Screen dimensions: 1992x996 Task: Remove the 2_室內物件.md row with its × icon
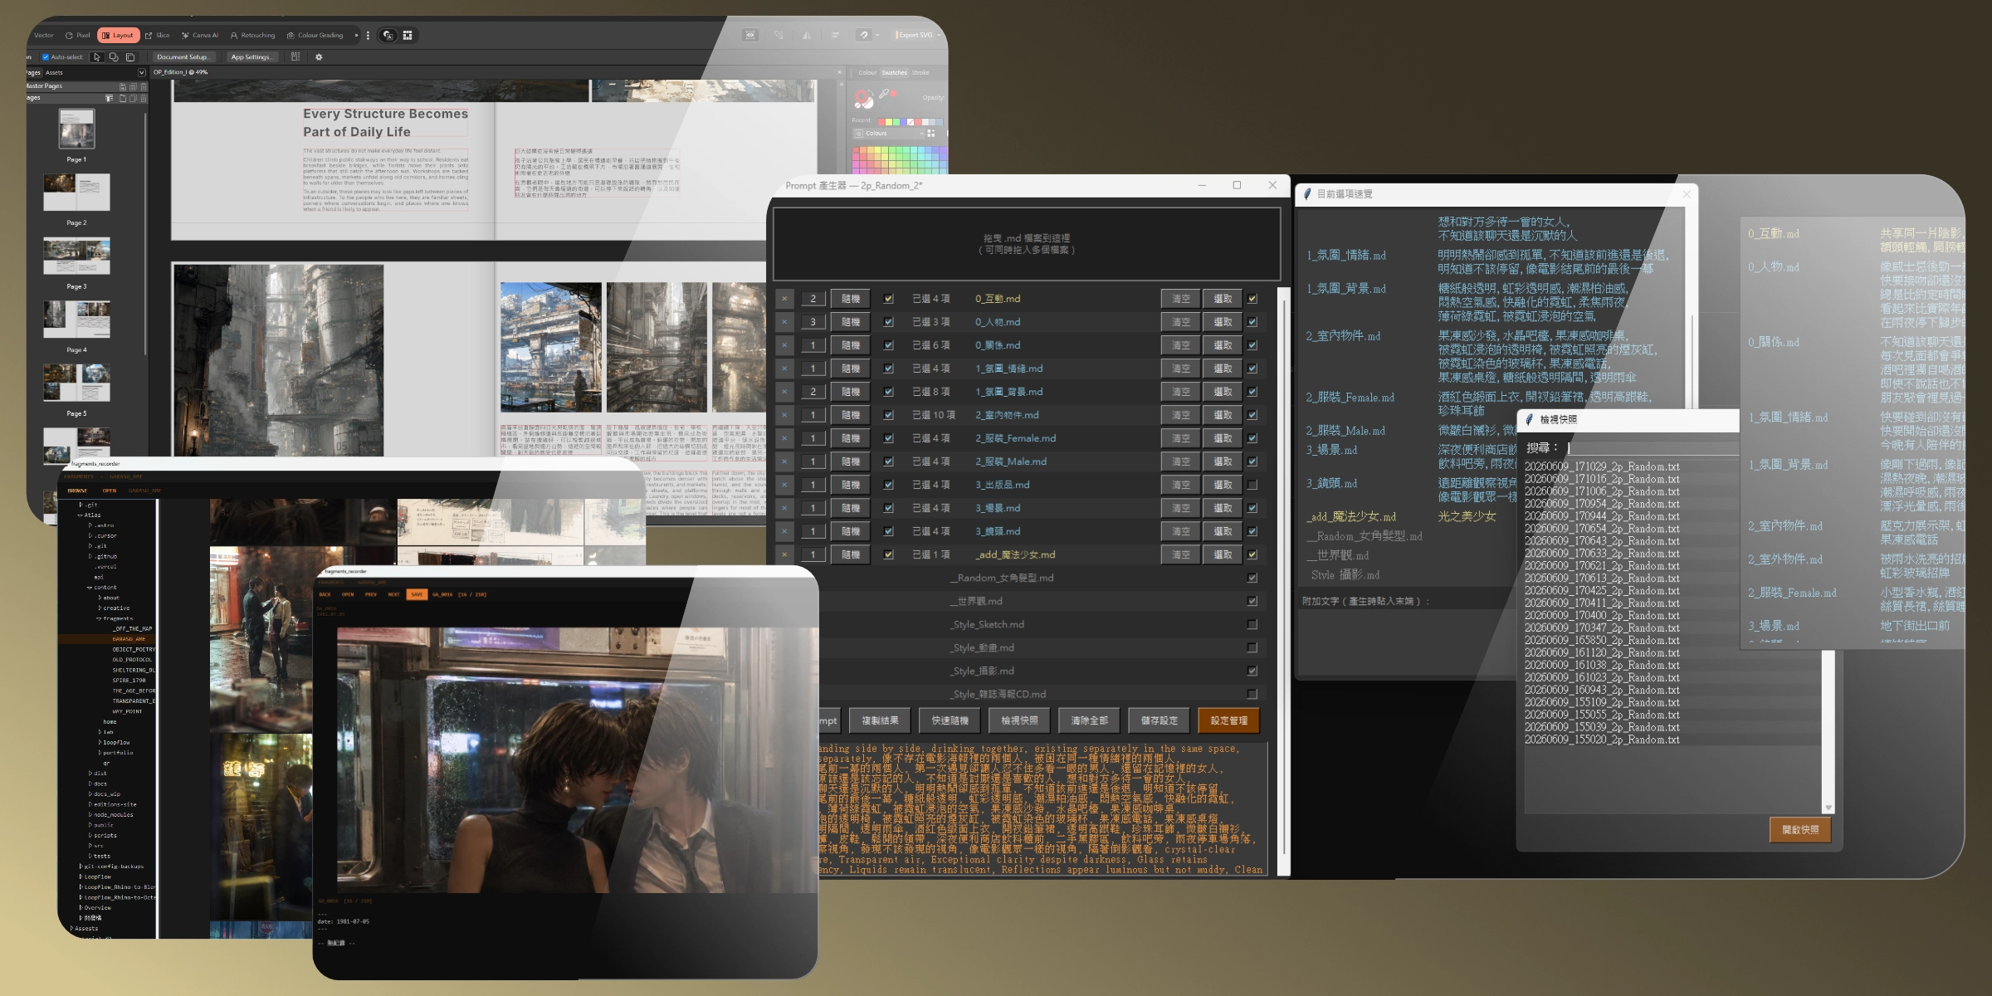[784, 415]
